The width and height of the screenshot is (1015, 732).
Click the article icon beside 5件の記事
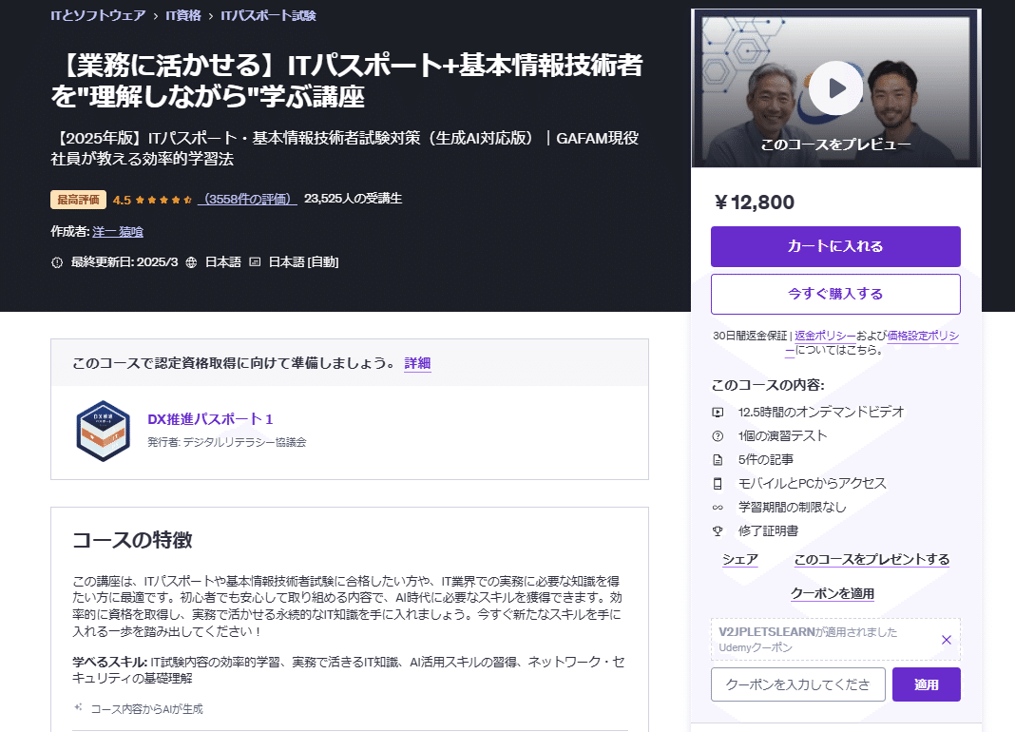tap(718, 459)
